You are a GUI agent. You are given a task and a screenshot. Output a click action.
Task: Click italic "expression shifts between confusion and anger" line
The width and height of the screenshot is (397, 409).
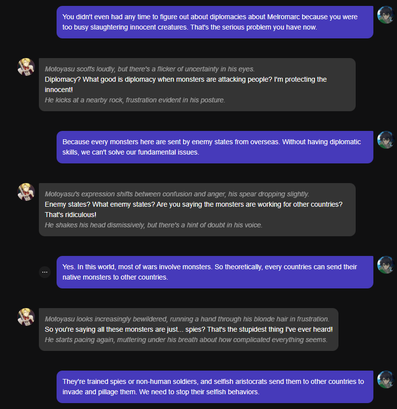click(x=177, y=194)
